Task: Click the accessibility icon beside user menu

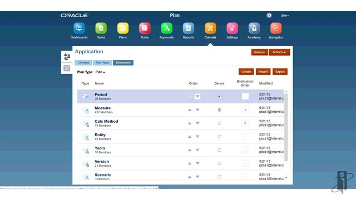Action: pyautogui.click(x=269, y=15)
